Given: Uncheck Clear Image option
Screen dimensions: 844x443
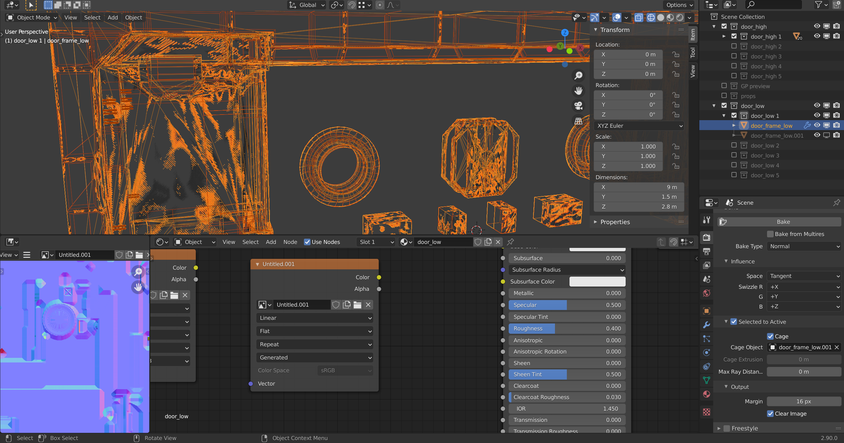Looking at the screenshot, I should pyautogui.click(x=770, y=414).
